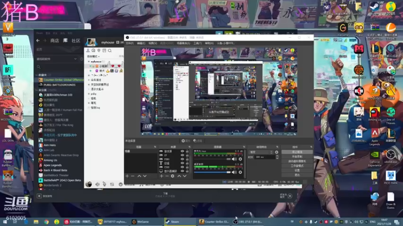
Task: Open the channel mode dropdown in YY window
Action: (x=93, y=56)
